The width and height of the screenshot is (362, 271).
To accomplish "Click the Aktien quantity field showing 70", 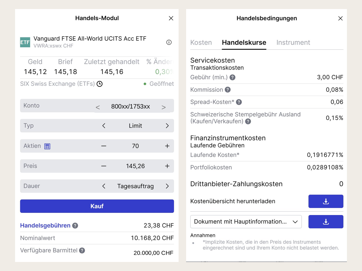I will pyautogui.click(x=135, y=146).
